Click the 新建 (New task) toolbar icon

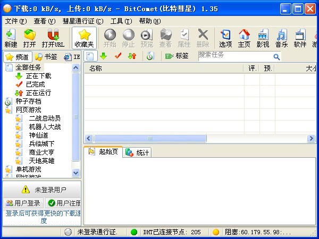click(10, 38)
